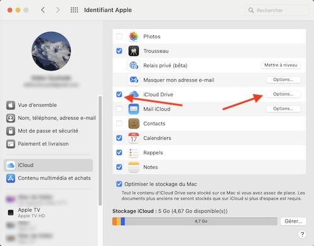Uncheck the Rappels checkbox
The height and width of the screenshot is (246, 314).
[x=119, y=152]
